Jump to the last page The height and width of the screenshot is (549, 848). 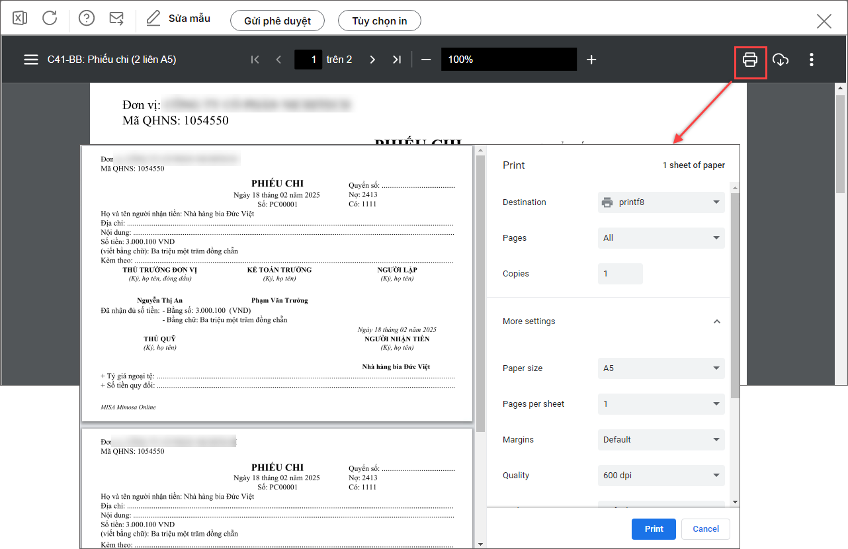click(x=396, y=60)
